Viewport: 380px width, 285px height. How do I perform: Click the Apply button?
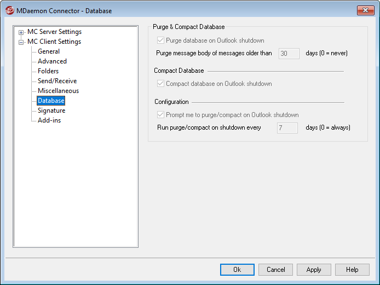tap(314, 270)
